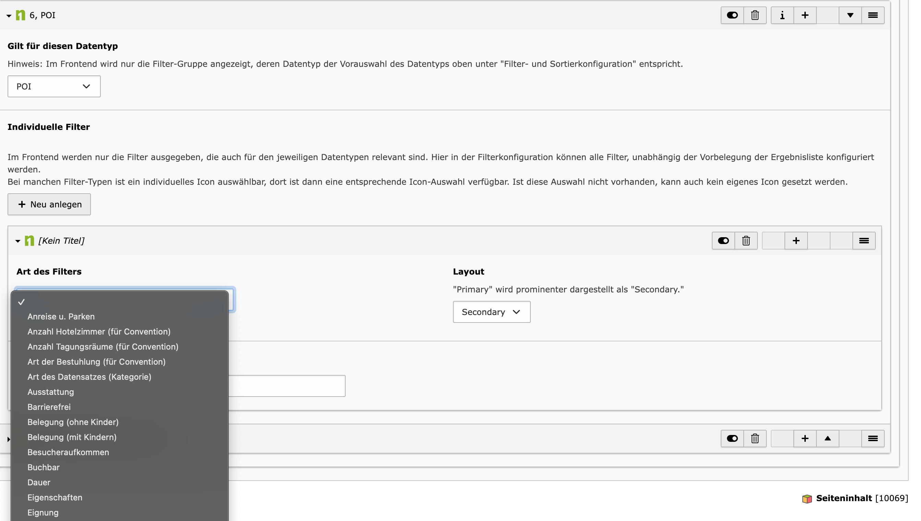921x521 pixels.
Task: Delete the 6, POI record
Action: click(x=755, y=15)
